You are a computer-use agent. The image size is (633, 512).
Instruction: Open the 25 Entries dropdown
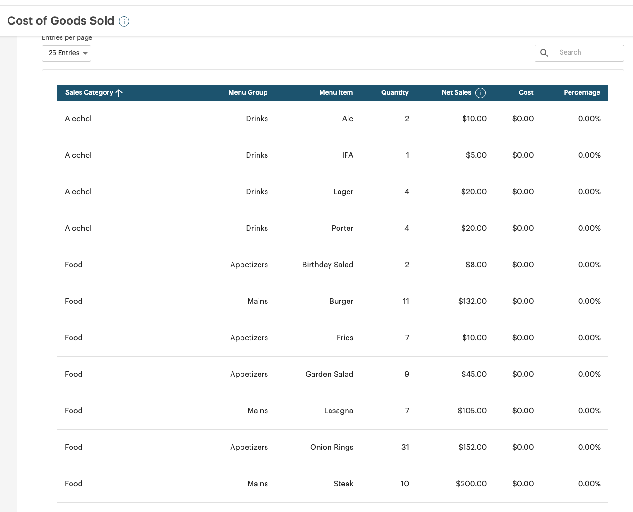point(66,53)
